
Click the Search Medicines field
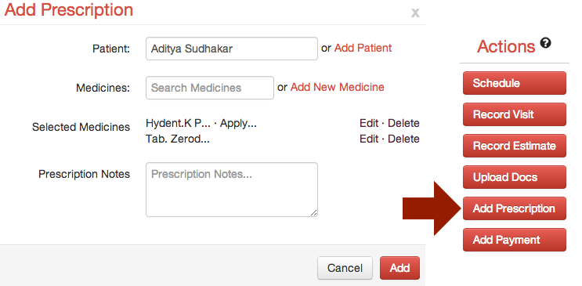210,88
